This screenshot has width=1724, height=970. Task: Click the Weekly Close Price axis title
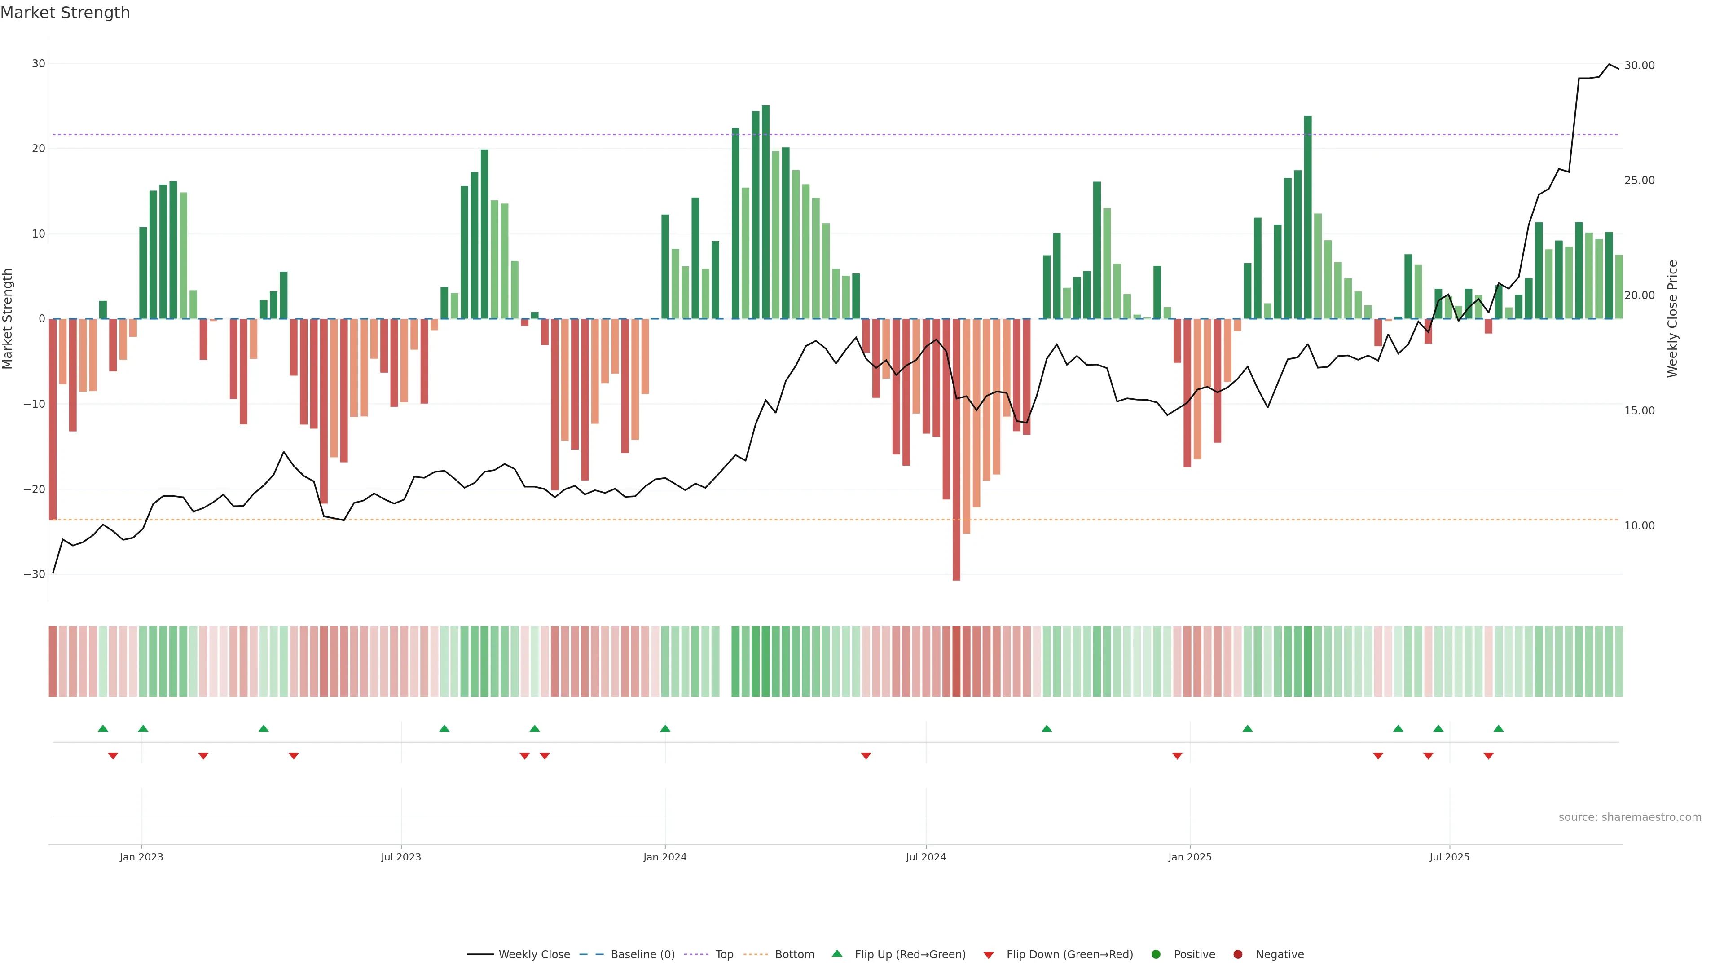(x=1672, y=319)
